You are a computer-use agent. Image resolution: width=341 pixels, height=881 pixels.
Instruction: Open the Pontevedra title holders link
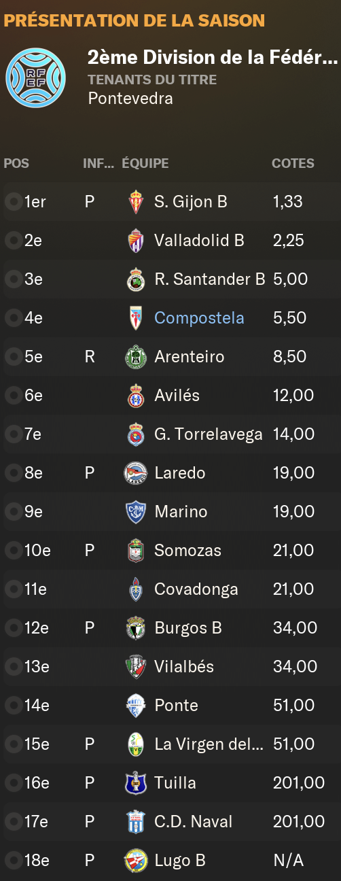130,99
